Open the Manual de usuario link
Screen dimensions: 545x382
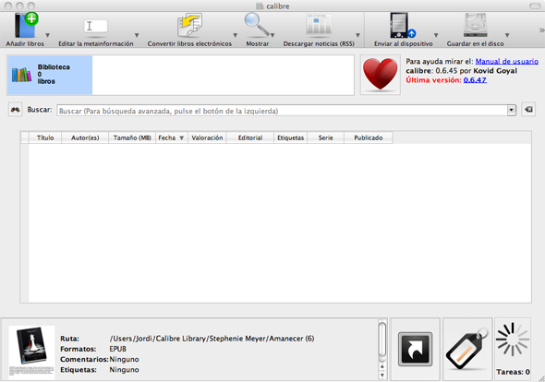point(507,62)
